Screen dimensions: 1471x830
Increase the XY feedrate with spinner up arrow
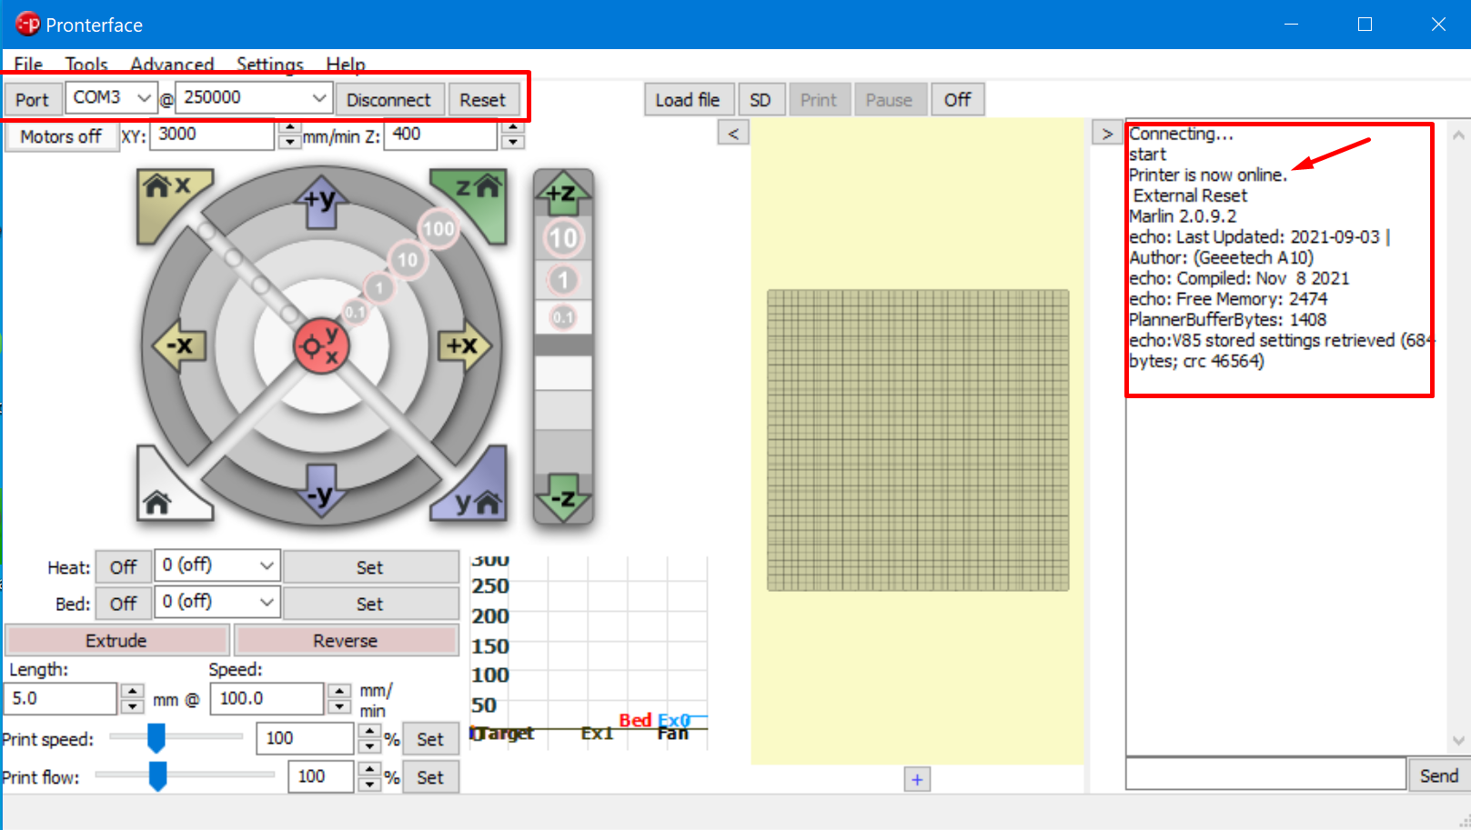(289, 128)
